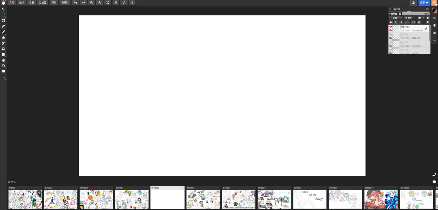438x210 pixels.
Task: Click the pencil edit icon on 图层 #10
Action: tap(426, 28)
